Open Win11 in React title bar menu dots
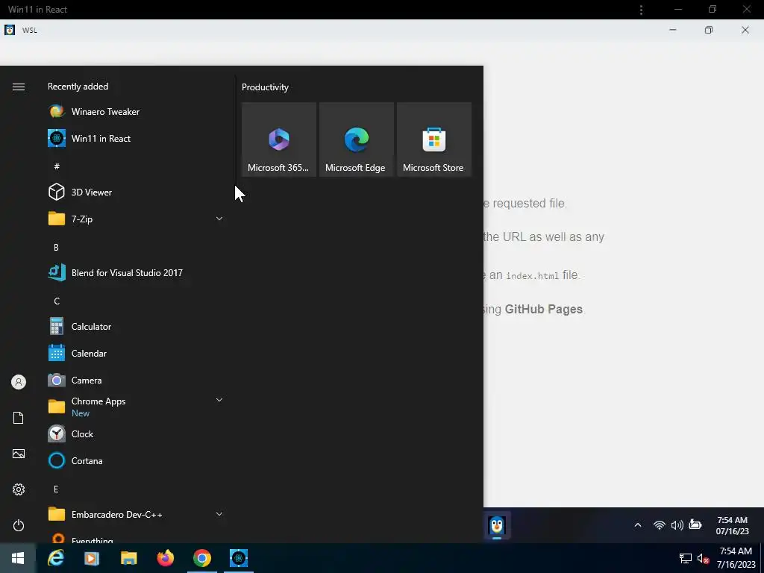This screenshot has height=573, width=764. (641, 10)
